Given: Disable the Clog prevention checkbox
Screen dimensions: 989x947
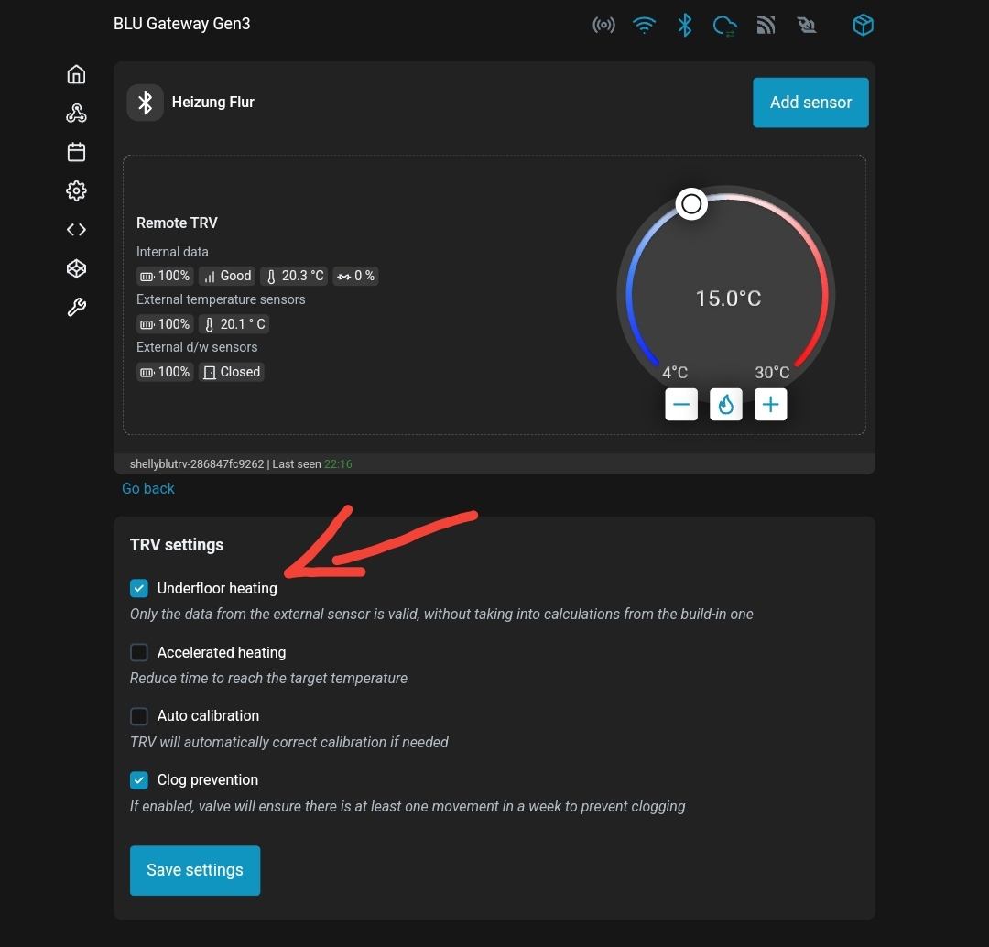Looking at the screenshot, I should [139, 779].
